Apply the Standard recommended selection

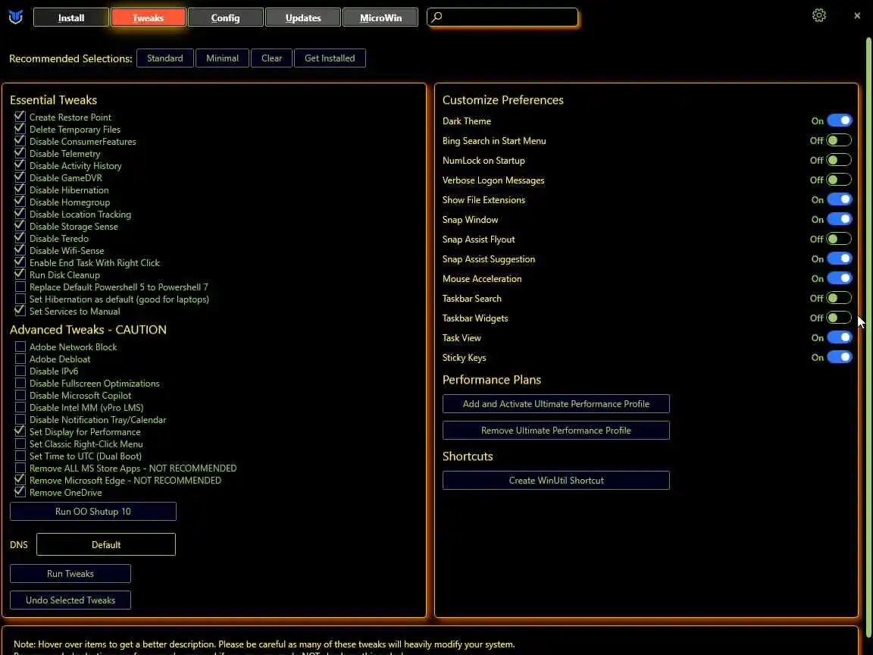[164, 58]
